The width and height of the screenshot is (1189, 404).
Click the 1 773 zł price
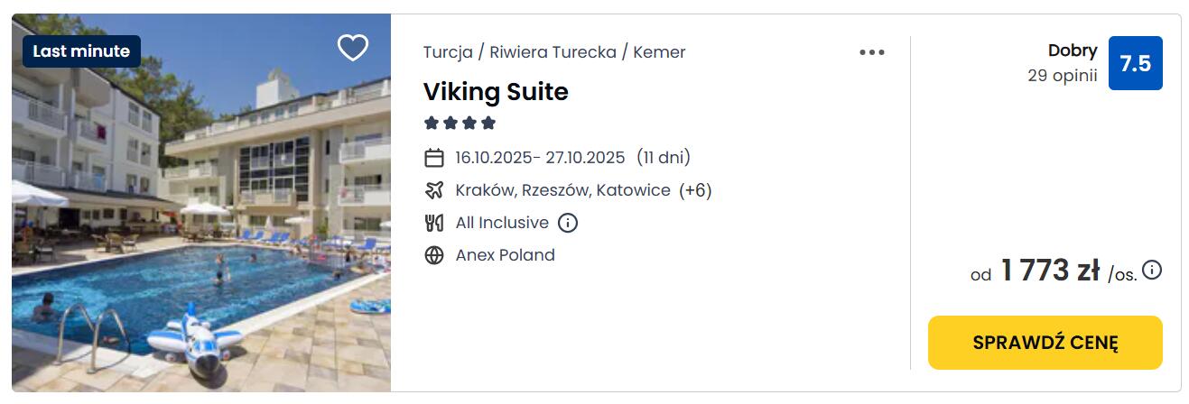tap(1049, 271)
